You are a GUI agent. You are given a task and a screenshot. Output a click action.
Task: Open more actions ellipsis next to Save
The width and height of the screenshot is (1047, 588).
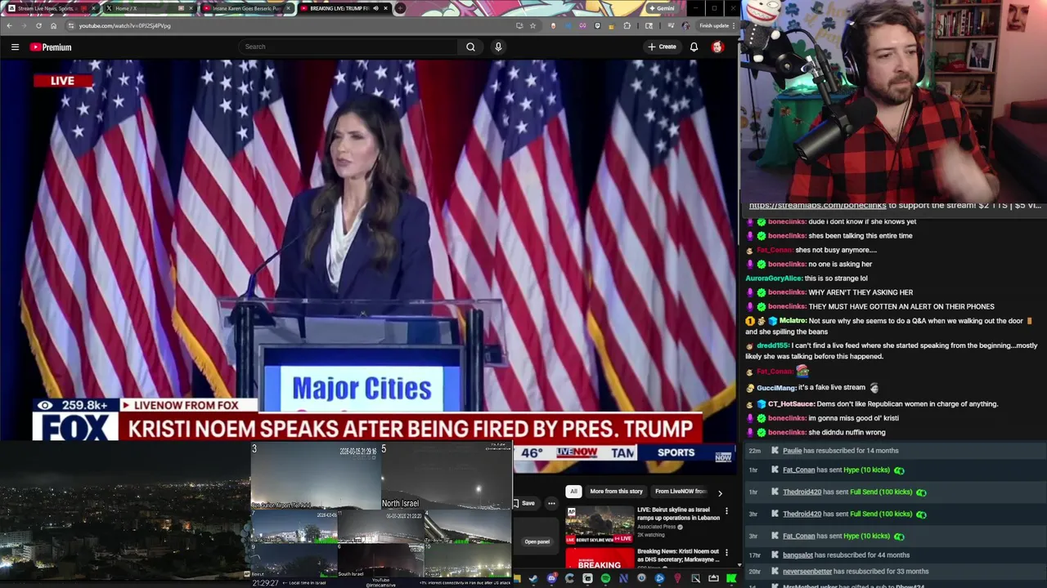pyautogui.click(x=551, y=503)
